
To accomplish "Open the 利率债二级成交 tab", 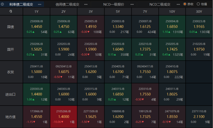I will 21,4.
